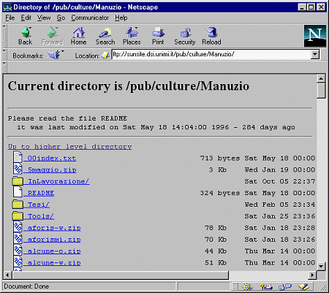This screenshot has width=329, height=293.
Task: Click the vertical scrollbar down arrow
Action: tap(321, 266)
